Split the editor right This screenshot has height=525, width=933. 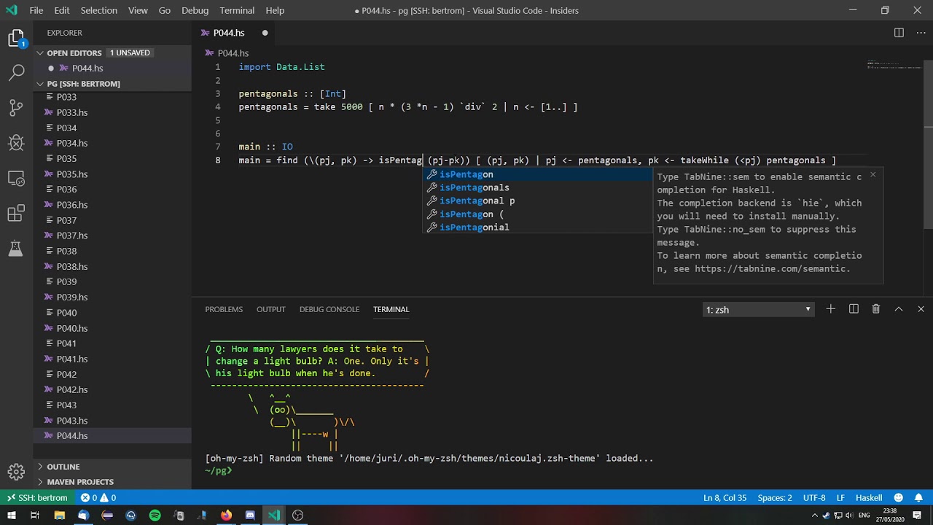(x=899, y=33)
